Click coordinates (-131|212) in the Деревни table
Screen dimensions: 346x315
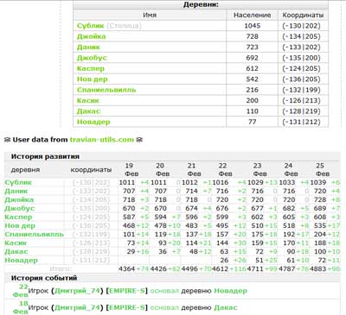pyautogui.click(x=301, y=122)
